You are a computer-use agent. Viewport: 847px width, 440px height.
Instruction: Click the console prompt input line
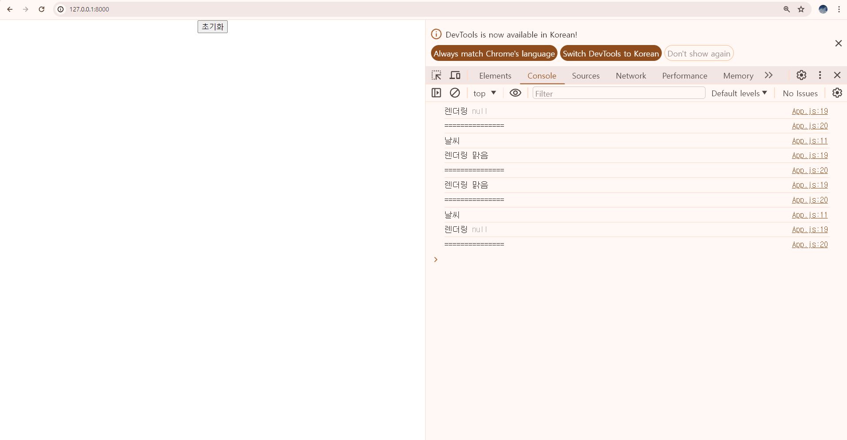click(637, 259)
